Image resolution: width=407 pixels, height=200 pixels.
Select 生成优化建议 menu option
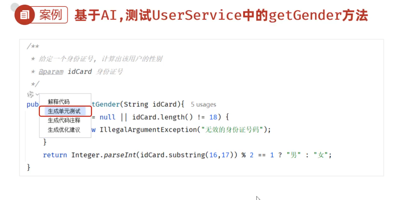64,130
